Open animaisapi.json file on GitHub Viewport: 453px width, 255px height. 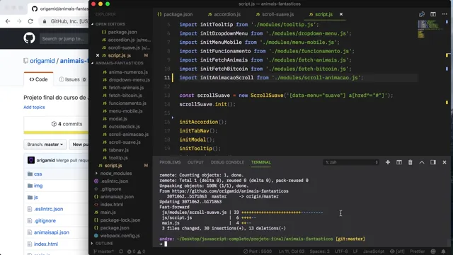[x=52, y=232]
